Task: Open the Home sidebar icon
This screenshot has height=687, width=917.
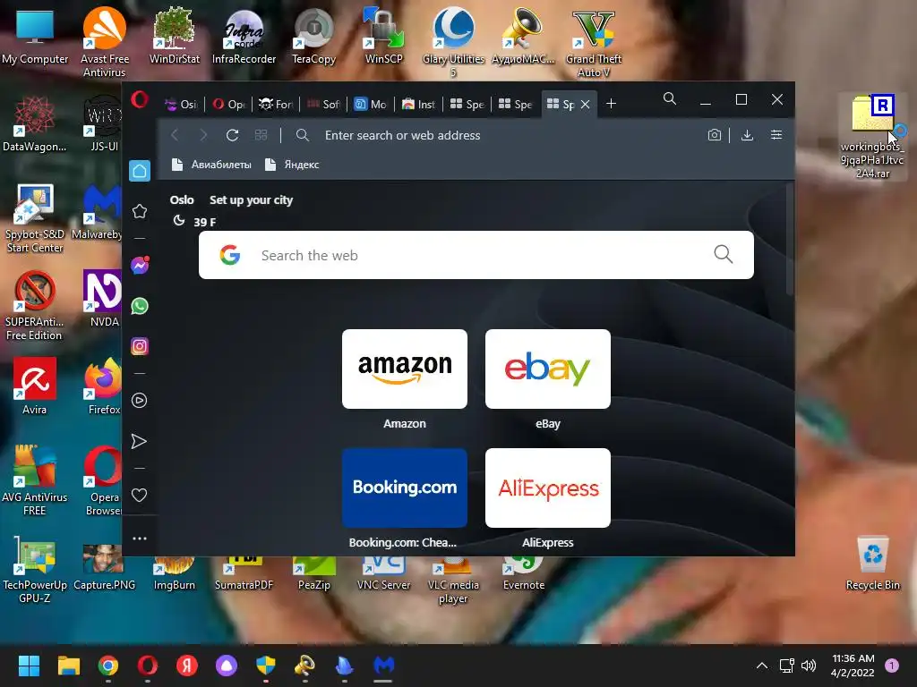Action: click(139, 171)
